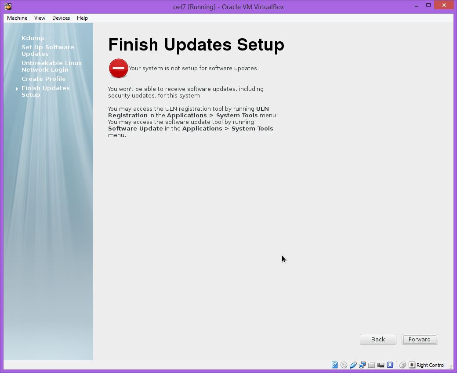Click the mouse integration indicator icon
Screen dimensions: 457x373
point(403,365)
